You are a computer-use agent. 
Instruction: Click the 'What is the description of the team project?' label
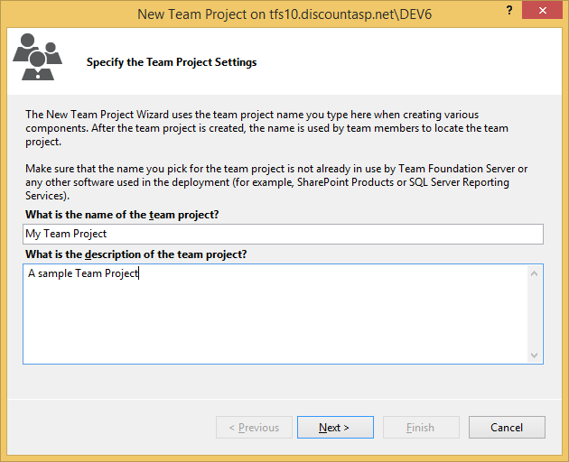[136, 254]
